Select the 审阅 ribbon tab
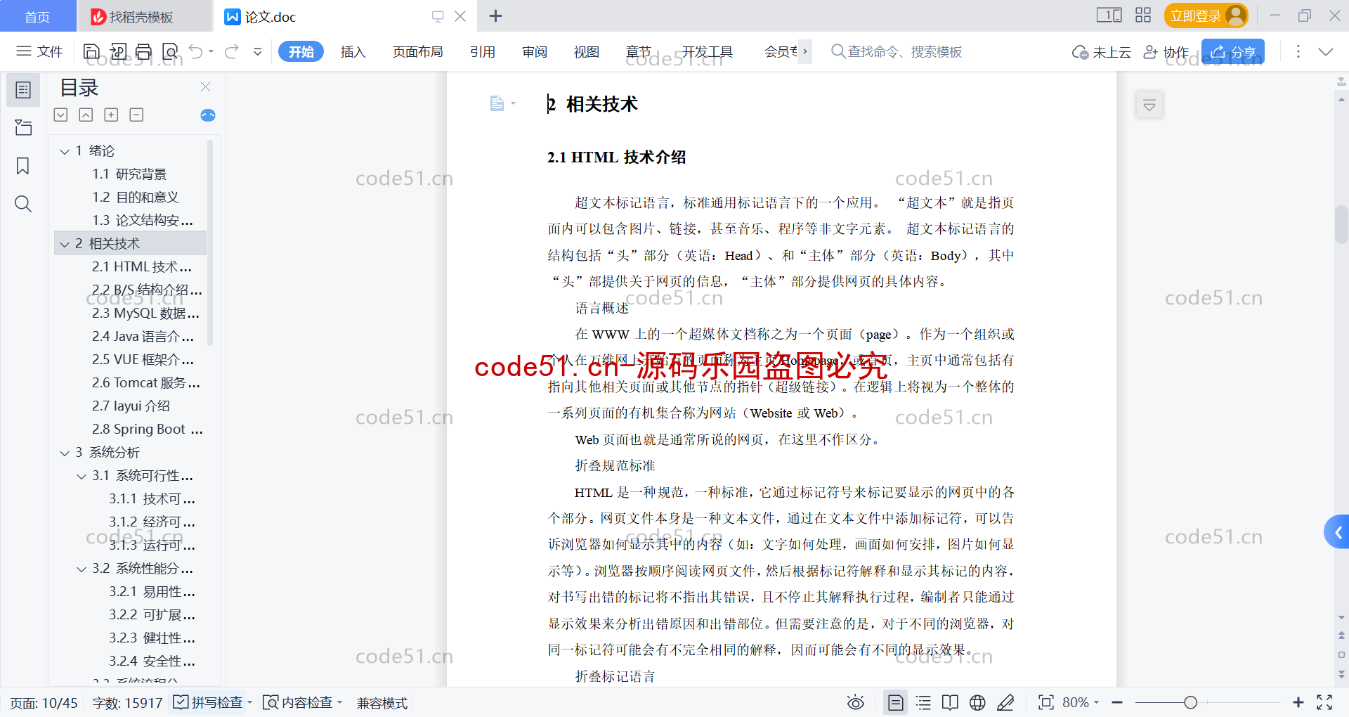1349x717 pixels. click(535, 51)
